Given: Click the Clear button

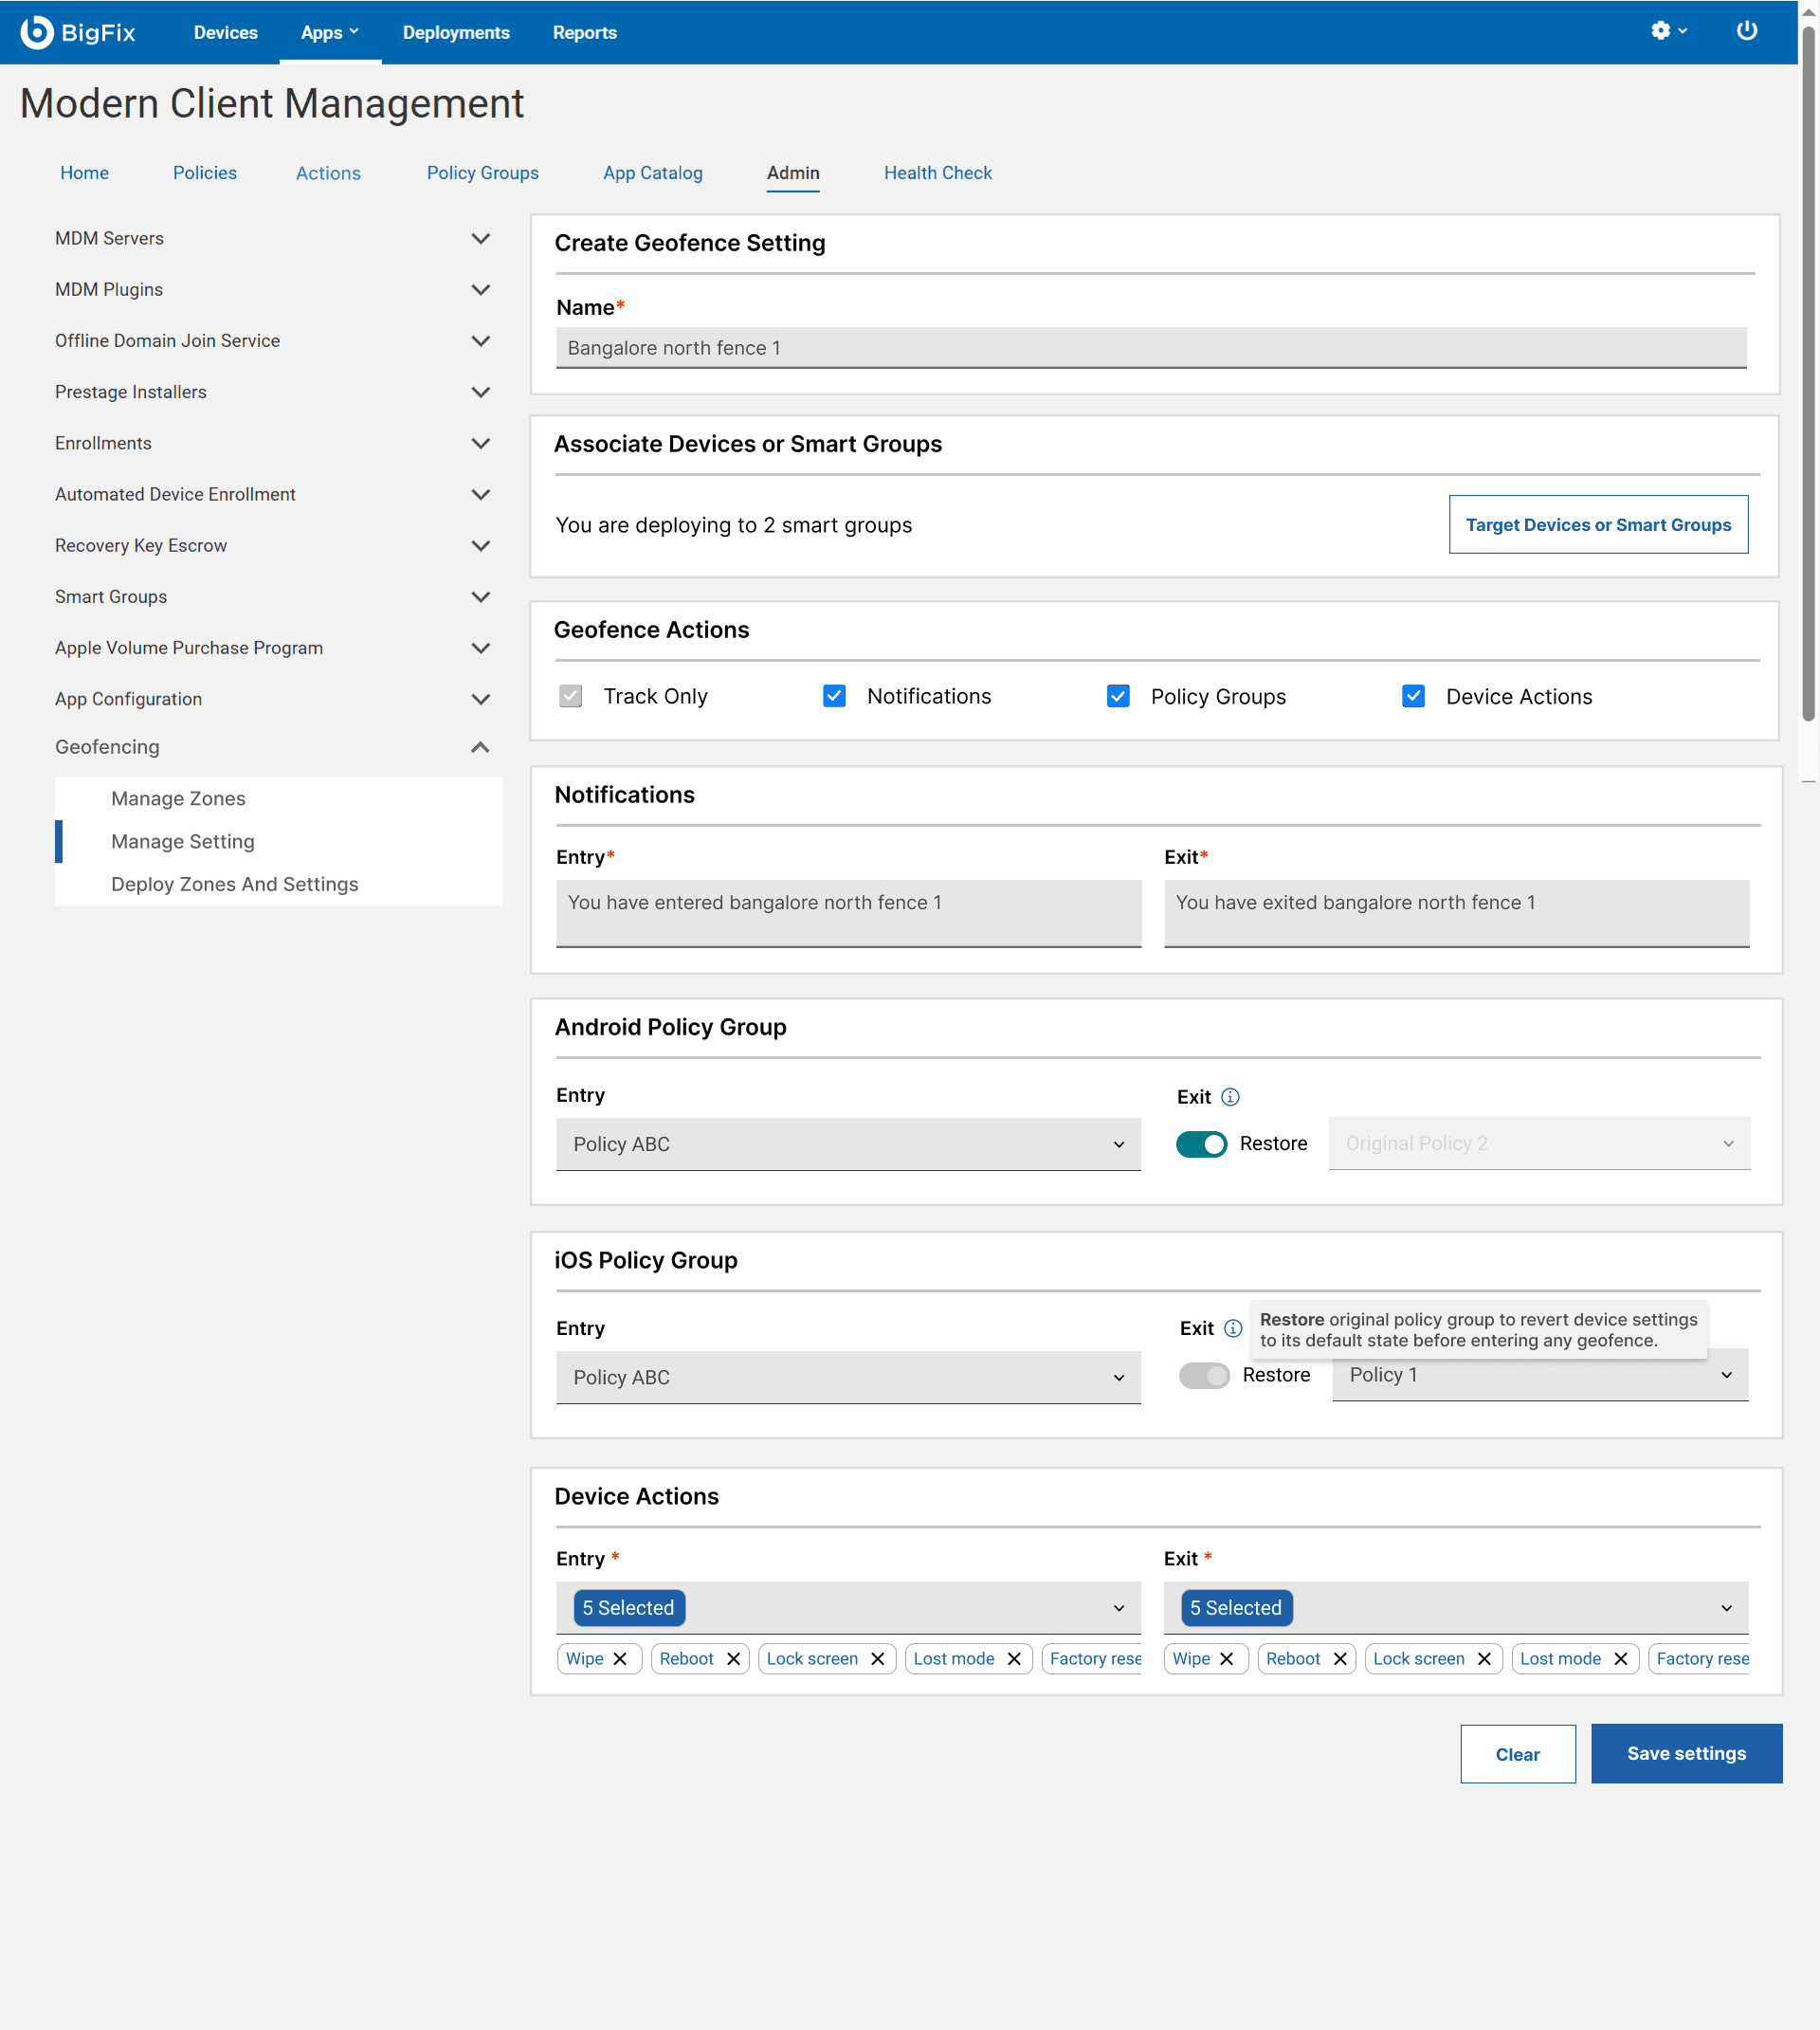Looking at the screenshot, I should coord(1517,1754).
